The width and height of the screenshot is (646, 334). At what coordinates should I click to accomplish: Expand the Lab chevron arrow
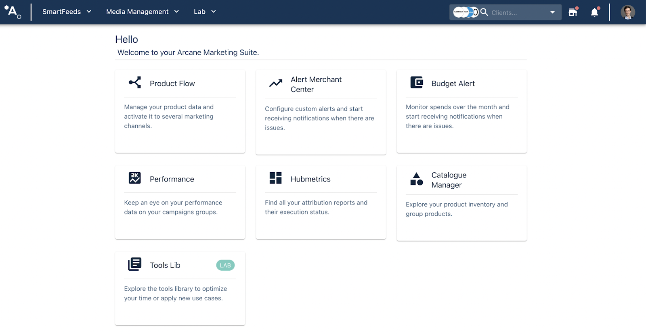tap(214, 12)
